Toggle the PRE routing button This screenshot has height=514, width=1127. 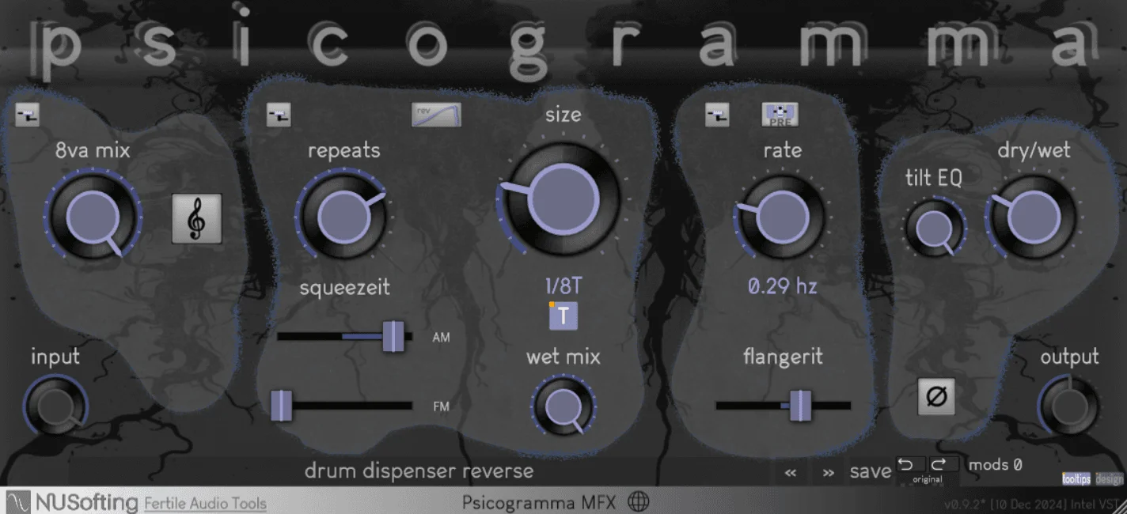[x=780, y=115]
